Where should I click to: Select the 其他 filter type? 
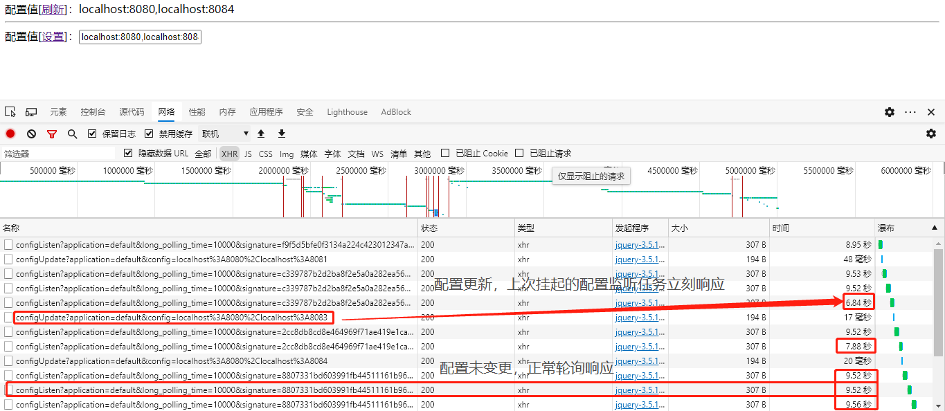click(422, 154)
